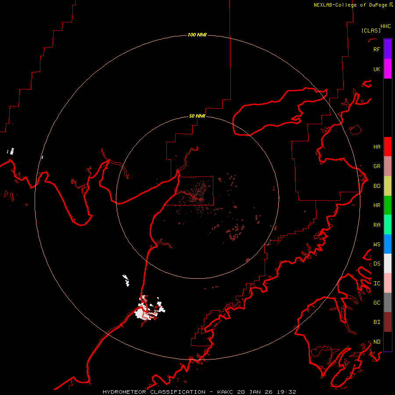The image size is (395, 395).
Task: Click the 19:32 timestamp
Action: click(286, 392)
